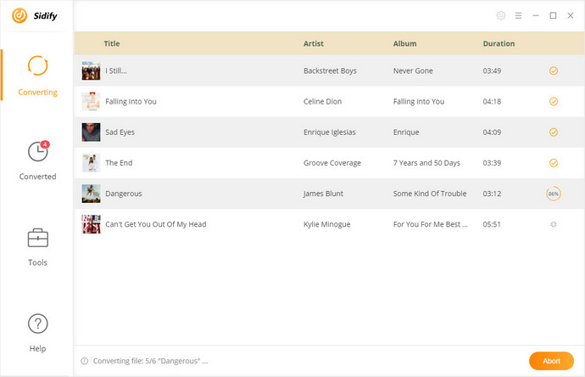Open the settings gear icon
The image size is (585, 377).
[501, 15]
